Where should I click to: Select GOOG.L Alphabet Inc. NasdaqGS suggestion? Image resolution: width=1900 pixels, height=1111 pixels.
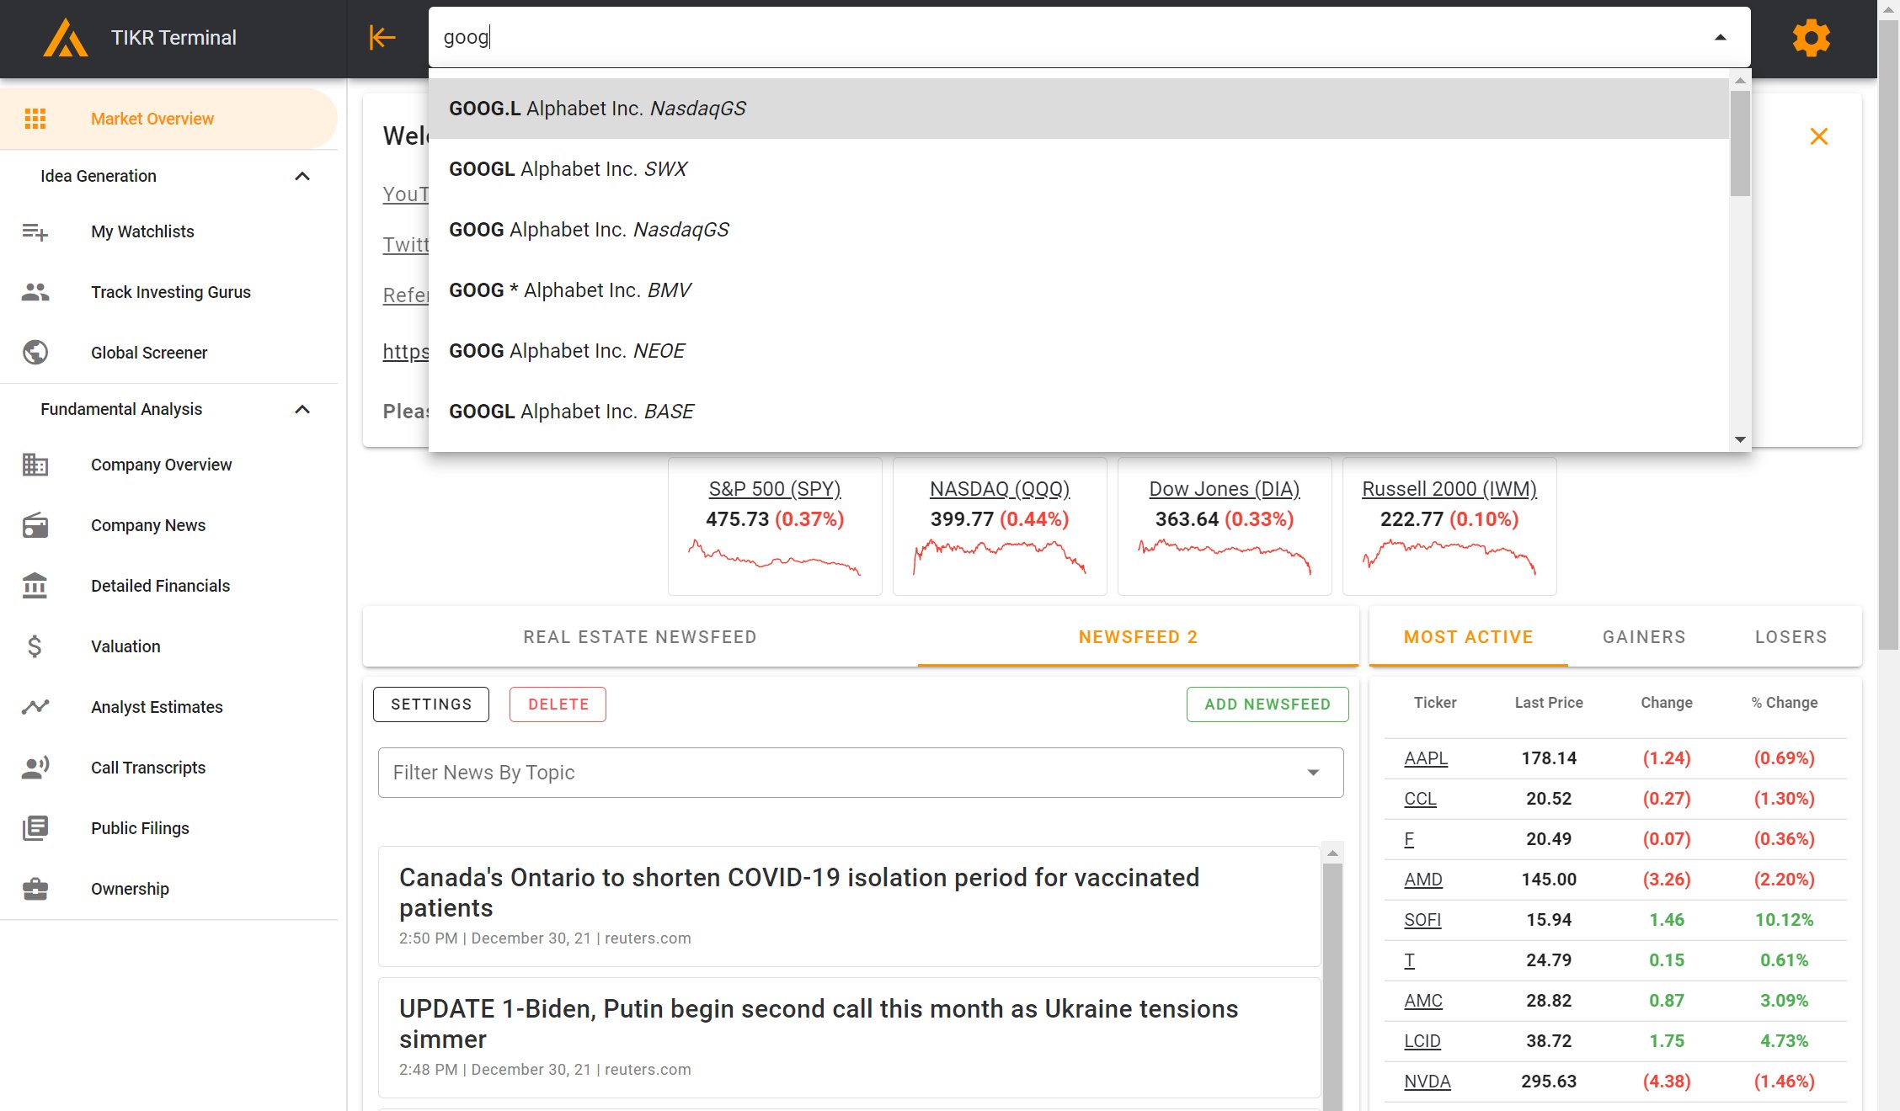click(x=1079, y=109)
